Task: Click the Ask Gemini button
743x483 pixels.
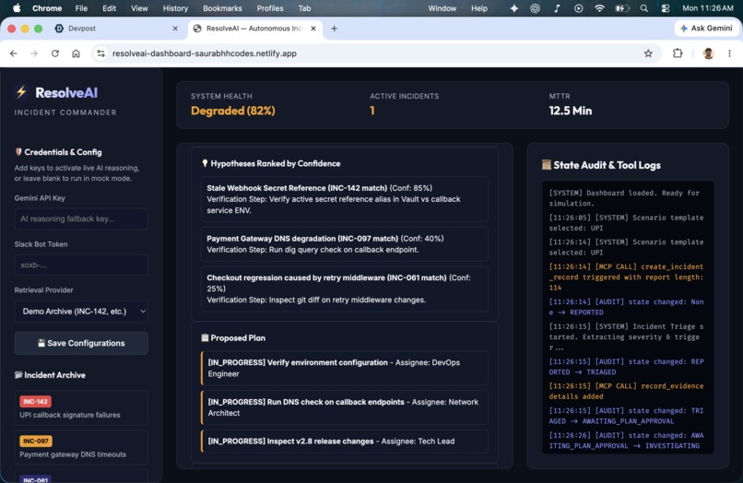Action: click(706, 29)
